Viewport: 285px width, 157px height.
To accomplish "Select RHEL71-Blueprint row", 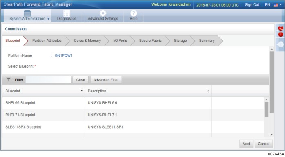I will pyautogui.click(x=133, y=115).
